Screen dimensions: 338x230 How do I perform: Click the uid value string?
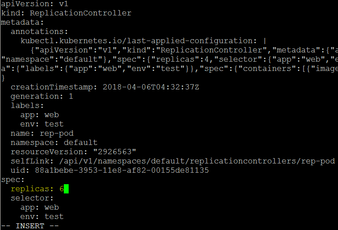click(122, 171)
